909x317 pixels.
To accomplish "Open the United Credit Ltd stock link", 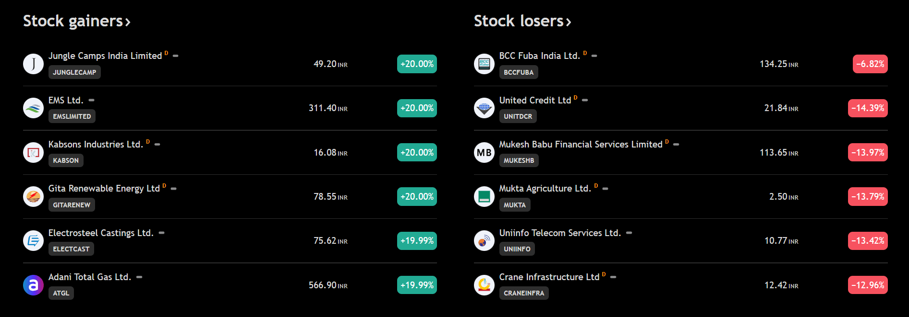I will 535,100.
